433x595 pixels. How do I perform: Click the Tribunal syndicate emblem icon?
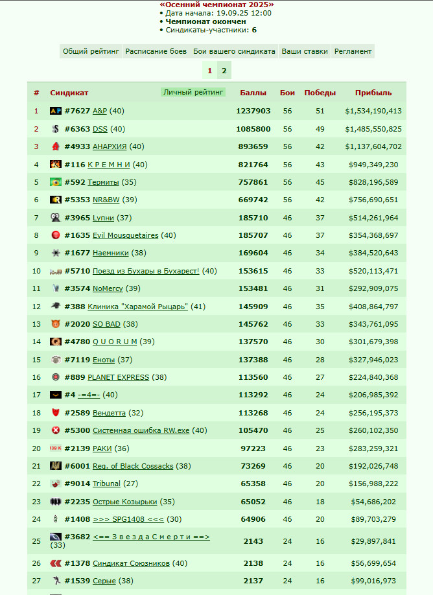pos(56,484)
